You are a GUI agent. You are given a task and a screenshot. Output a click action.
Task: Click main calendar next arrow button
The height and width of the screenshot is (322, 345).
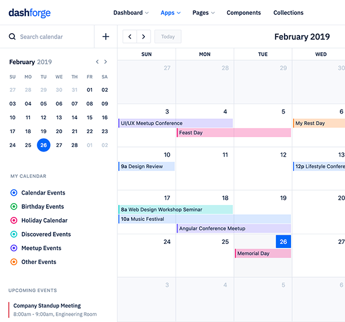pyautogui.click(x=144, y=37)
